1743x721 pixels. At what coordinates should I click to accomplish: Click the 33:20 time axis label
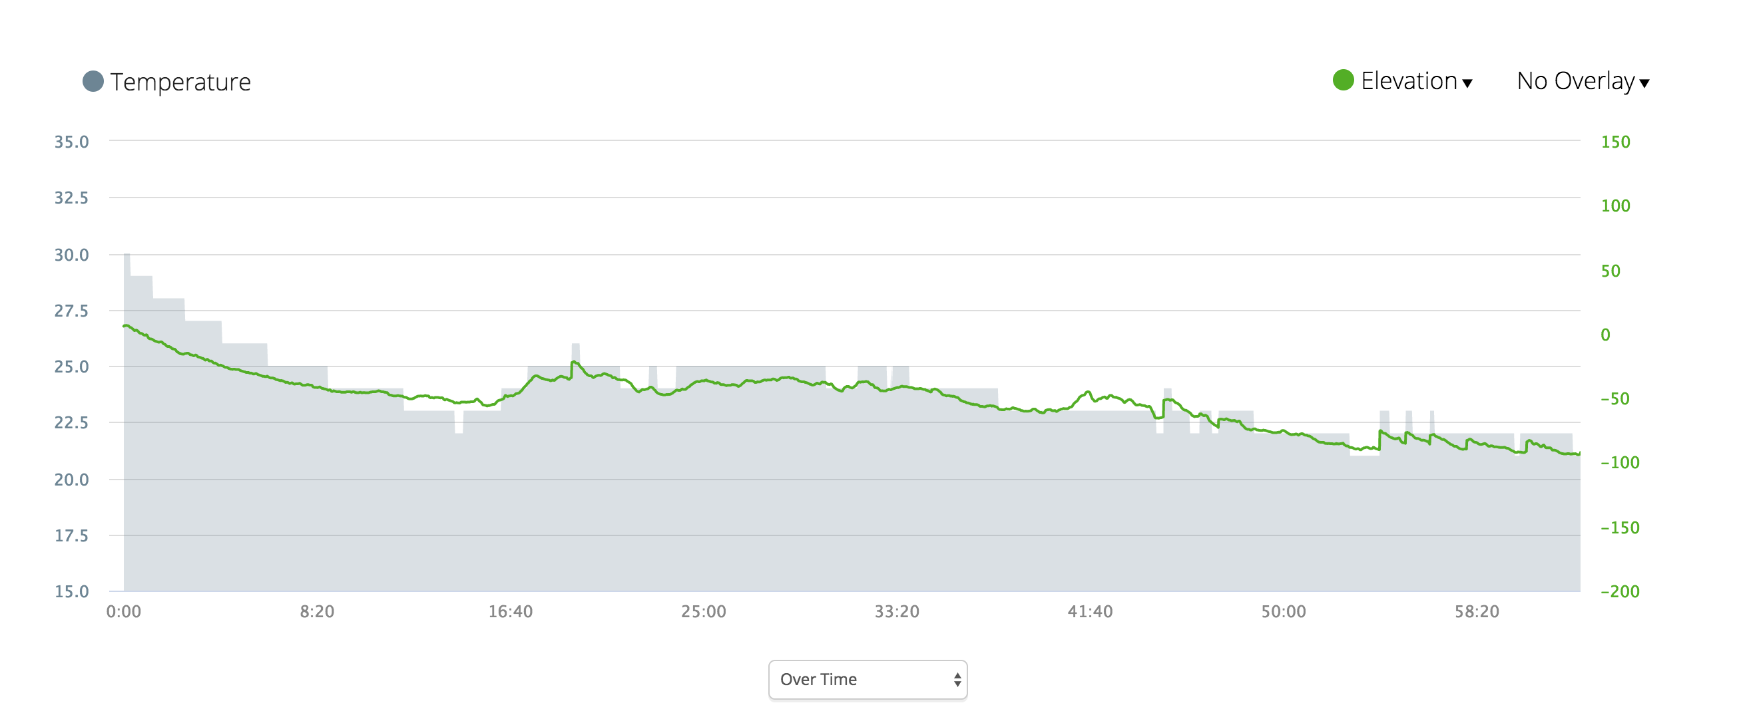[897, 611]
